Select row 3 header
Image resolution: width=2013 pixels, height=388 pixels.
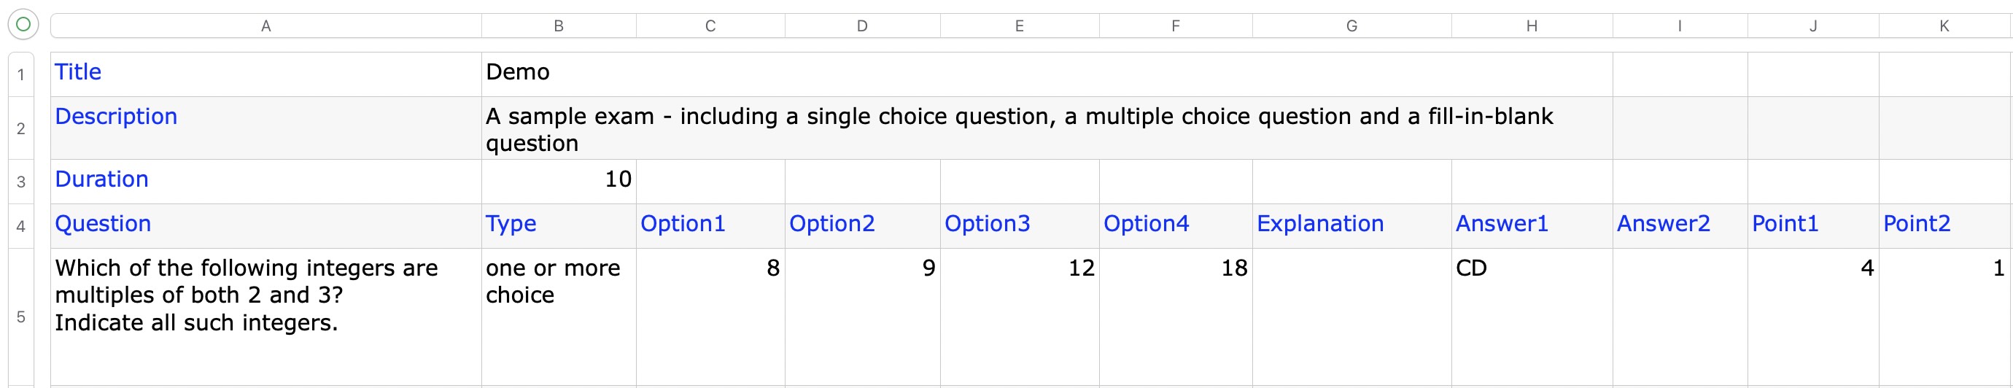pyautogui.click(x=21, y=182)
